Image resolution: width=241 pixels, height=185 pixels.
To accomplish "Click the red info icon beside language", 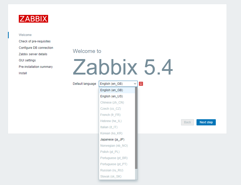I will (141, 84).
